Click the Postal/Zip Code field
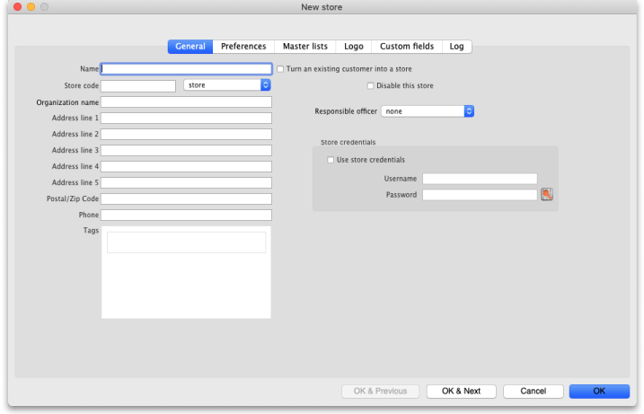The image size is (644, 414). (x=186, y=198)
